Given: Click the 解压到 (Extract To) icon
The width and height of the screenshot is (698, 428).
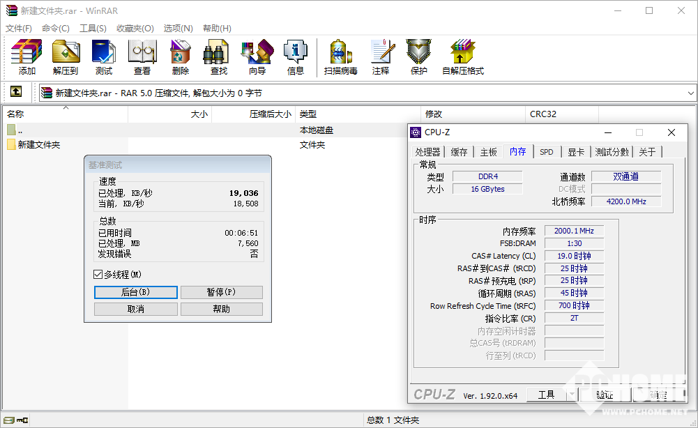Looking at the screenshot, I should click(x=66, y=56).
